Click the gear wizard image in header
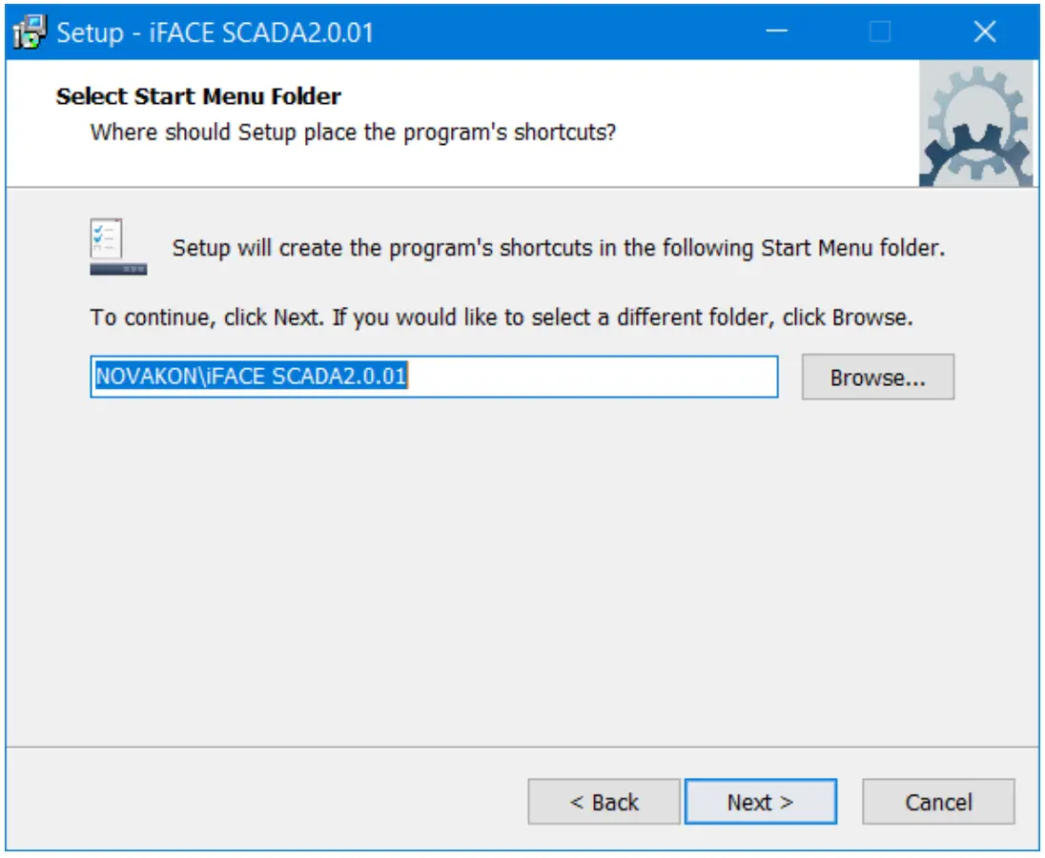 point(975,124)
